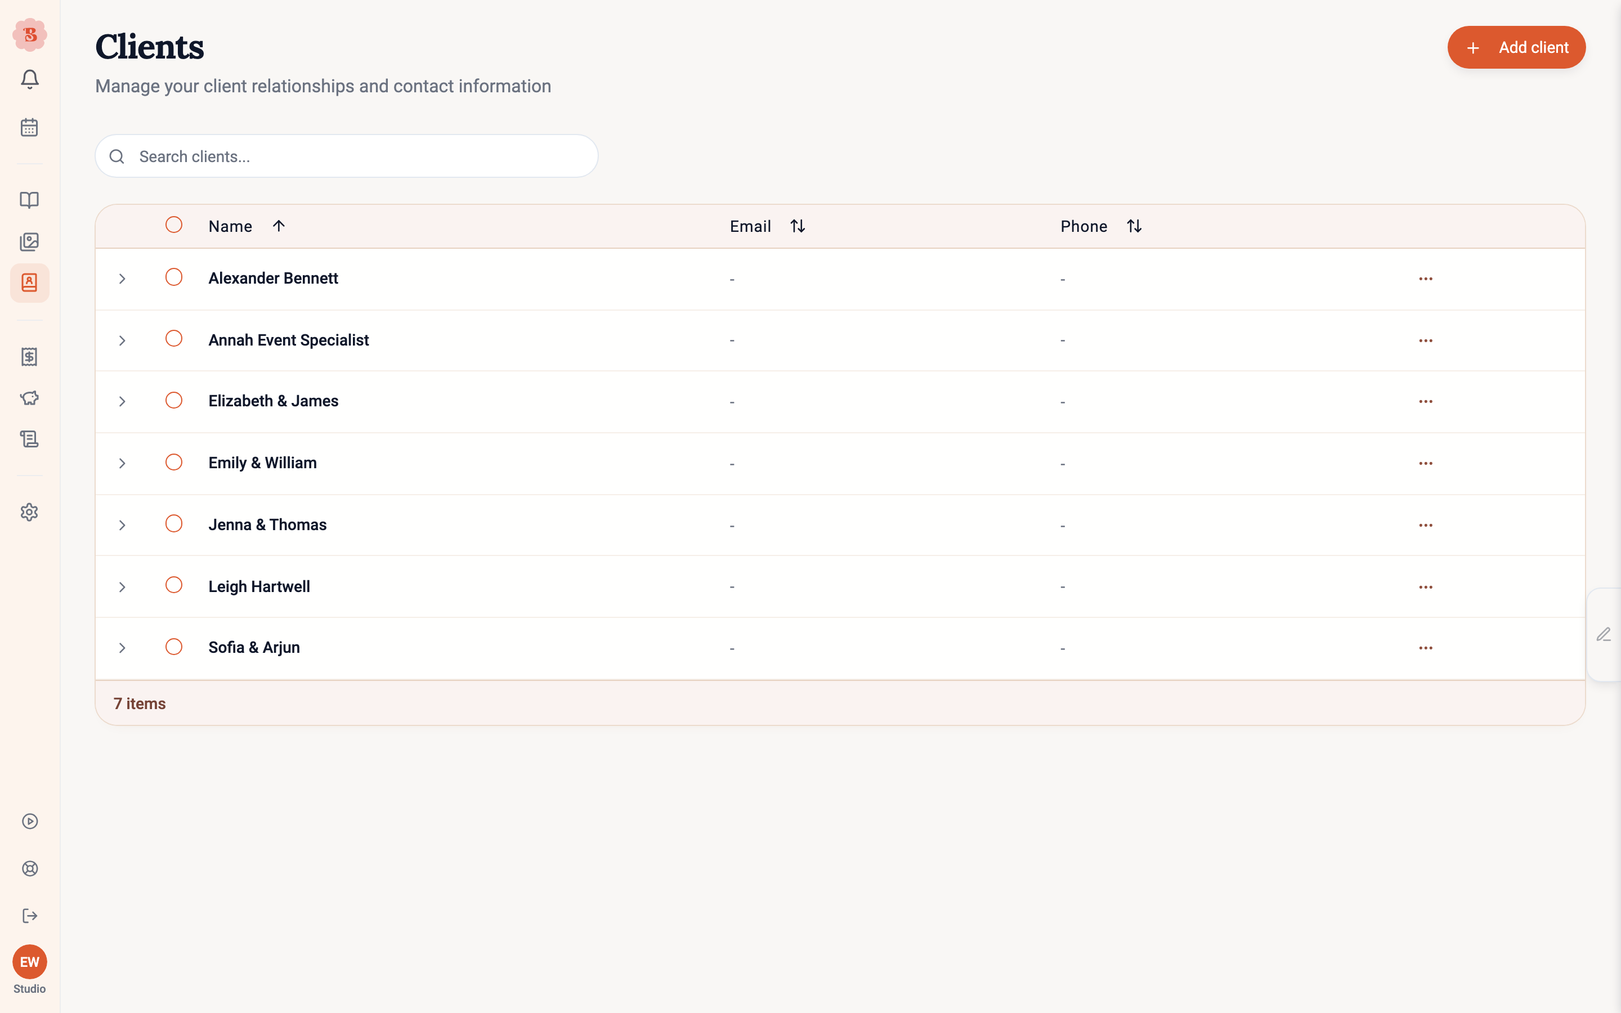Open settings gear icon in sidebar
1621x1013 pixels.
pos(29,512)
